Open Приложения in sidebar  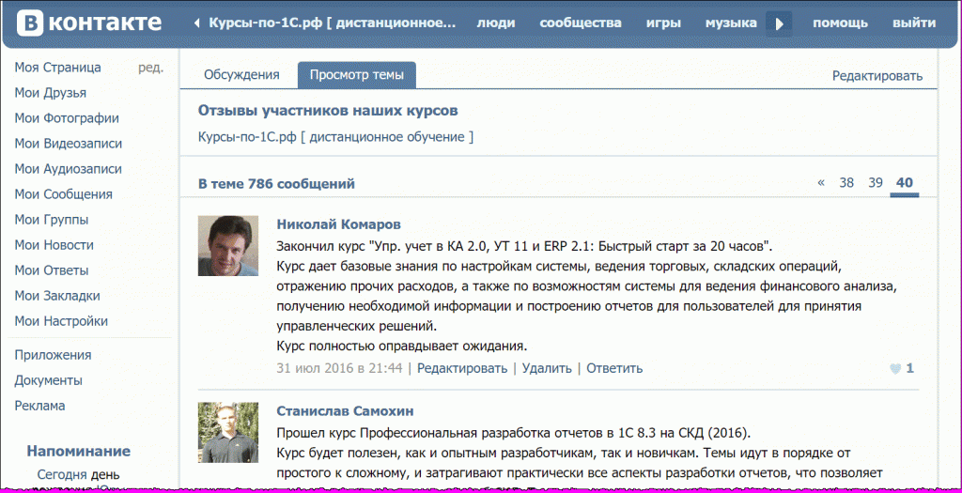53,355
